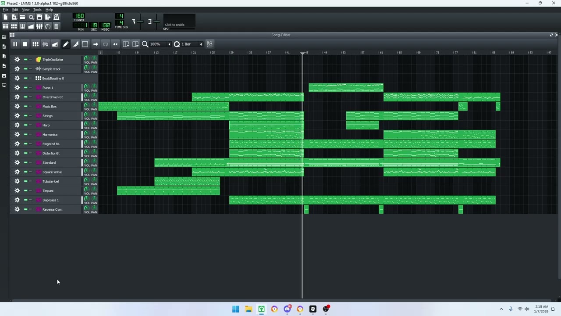Select the Piano 1 clip in the timeline
Viewport: 561px width, 316px height.
(346, 88)
